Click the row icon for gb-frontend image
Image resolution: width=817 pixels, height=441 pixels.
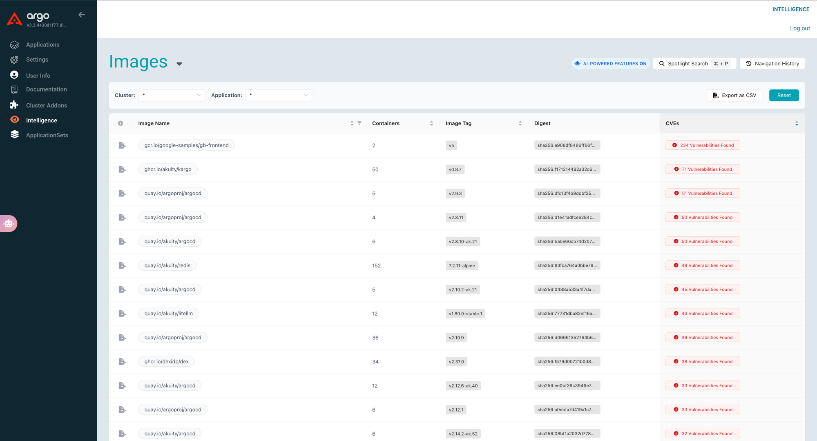pos(122,145)
